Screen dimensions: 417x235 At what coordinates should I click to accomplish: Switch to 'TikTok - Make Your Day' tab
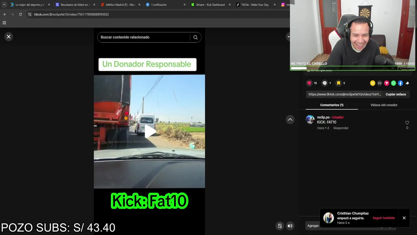(x=255, y=5)
